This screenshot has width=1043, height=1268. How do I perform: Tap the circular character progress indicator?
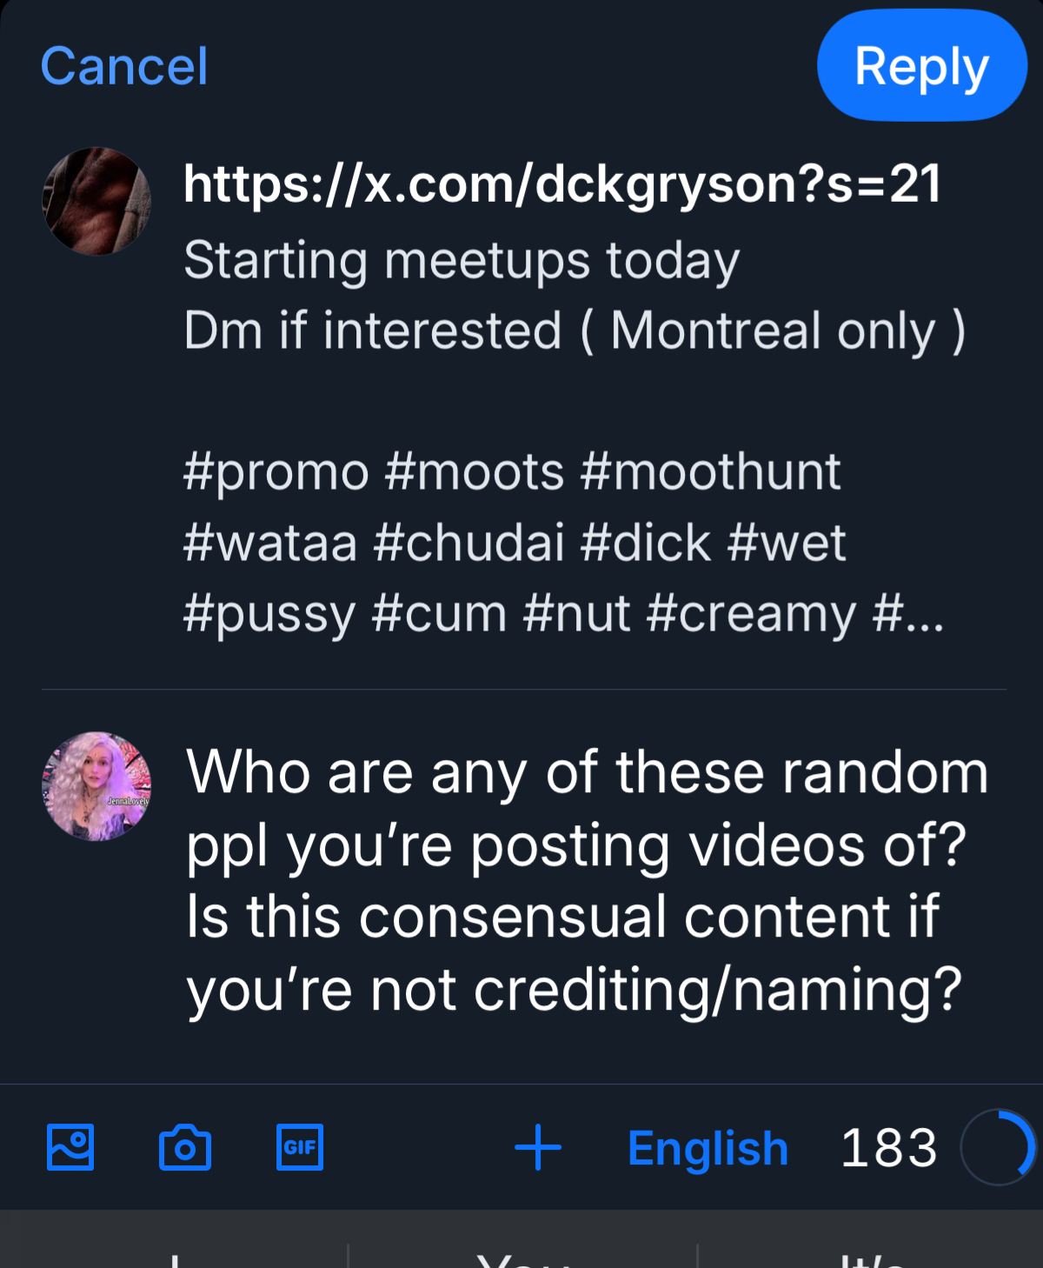point(998,1147)
